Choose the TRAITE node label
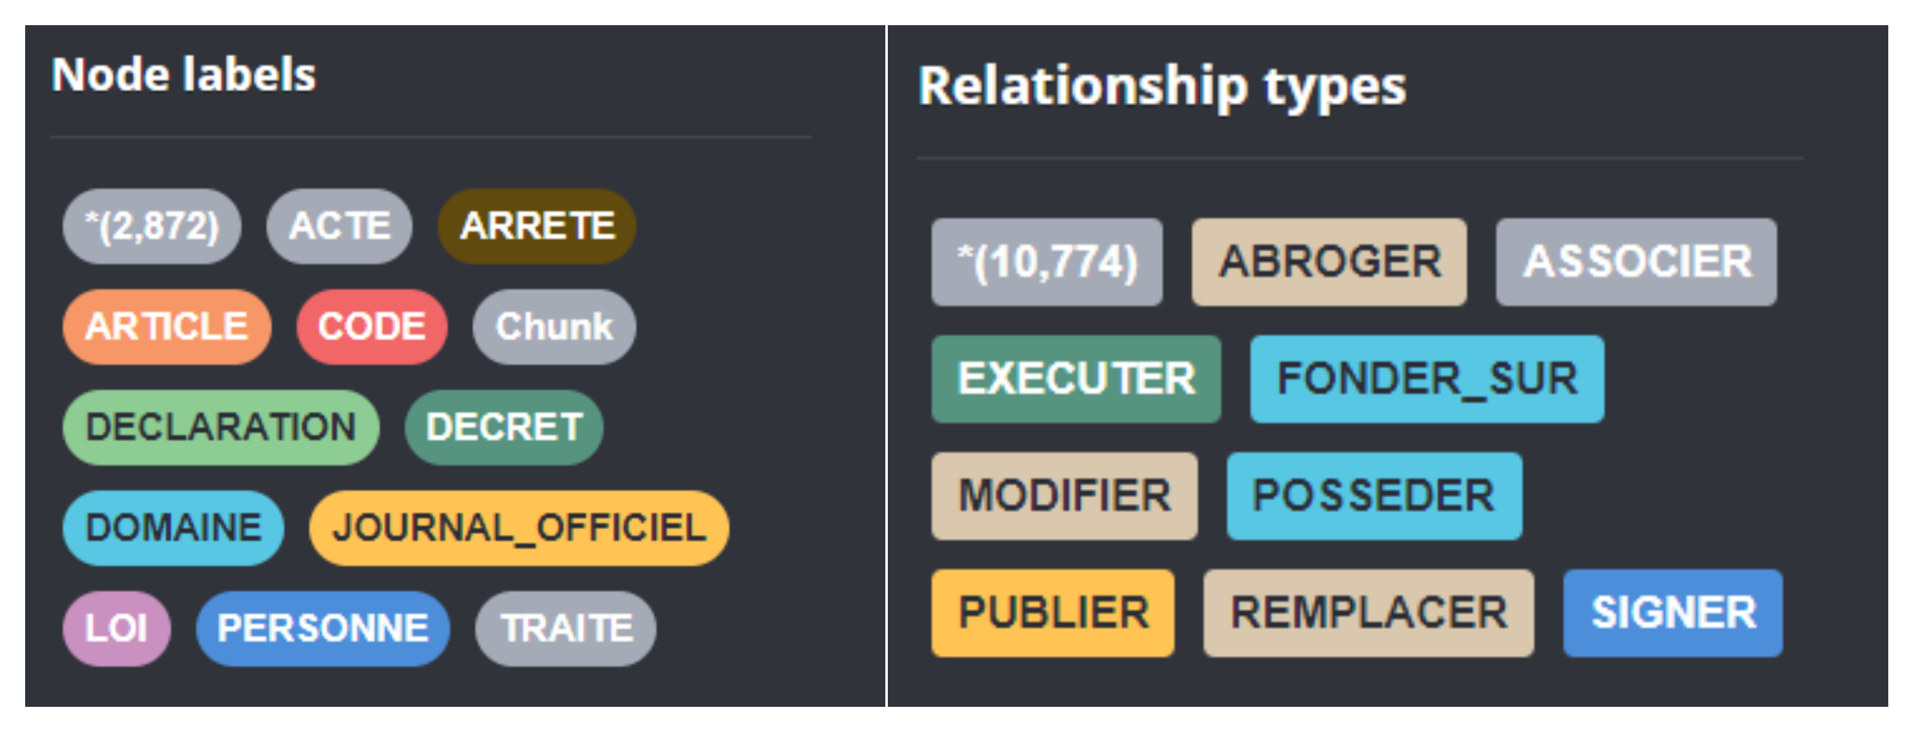 click(x=565, y=628)
